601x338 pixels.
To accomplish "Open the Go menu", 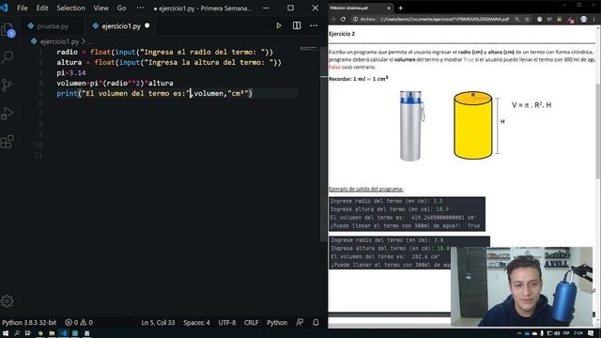I will click(x=121, y=8).
